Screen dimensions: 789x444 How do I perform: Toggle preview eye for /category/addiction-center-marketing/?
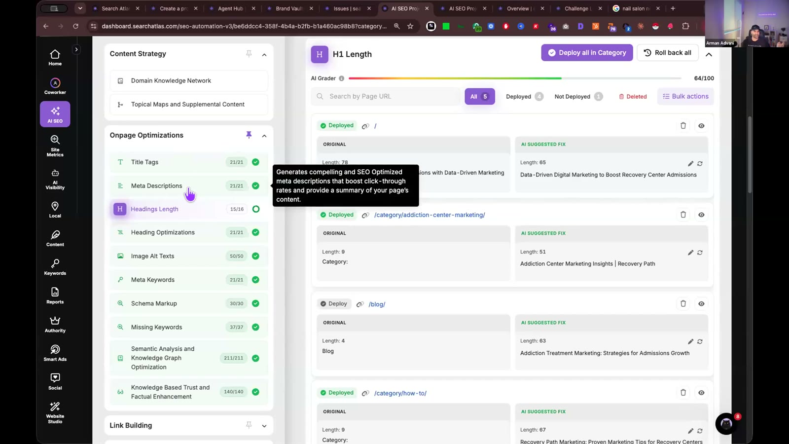pyautogui.click(x=701, y=215)
